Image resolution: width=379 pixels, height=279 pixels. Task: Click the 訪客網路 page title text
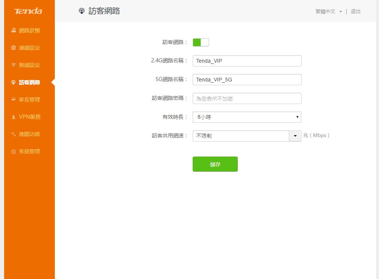coord(104,11)
